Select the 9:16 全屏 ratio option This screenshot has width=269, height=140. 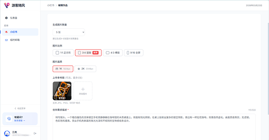coord(134,53)
